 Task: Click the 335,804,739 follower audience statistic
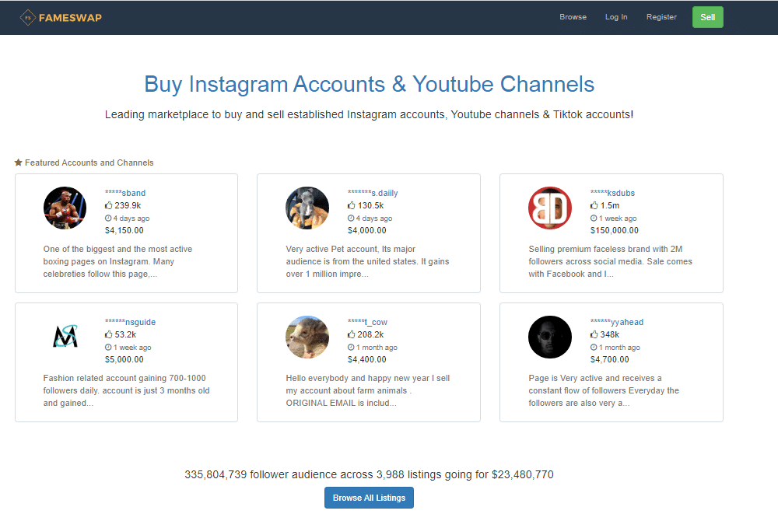click(x=369, y=474)
